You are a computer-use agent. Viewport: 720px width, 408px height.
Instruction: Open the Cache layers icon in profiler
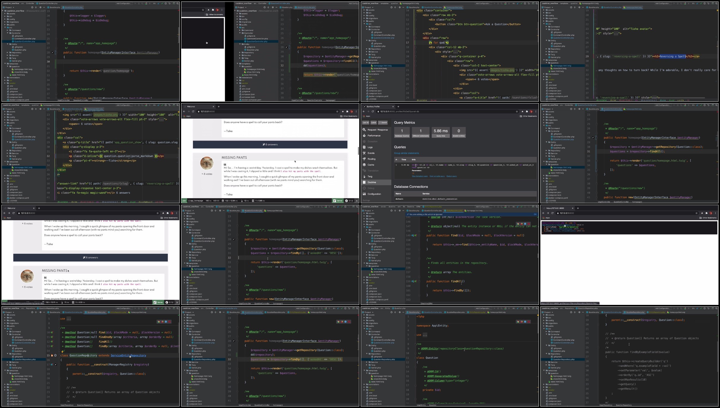(364, 165)
